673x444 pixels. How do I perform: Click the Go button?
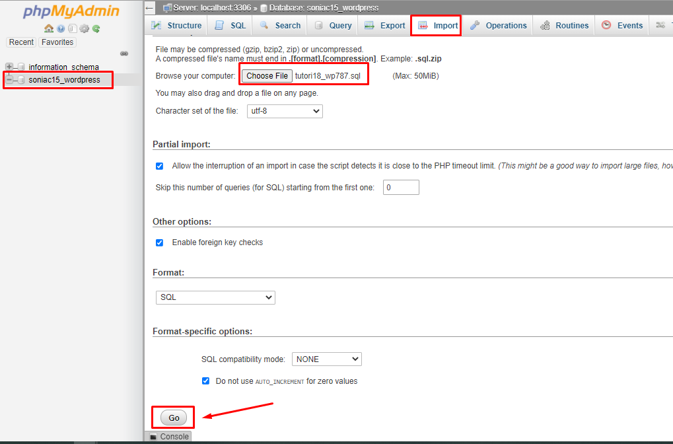click(x=174, y=418)
